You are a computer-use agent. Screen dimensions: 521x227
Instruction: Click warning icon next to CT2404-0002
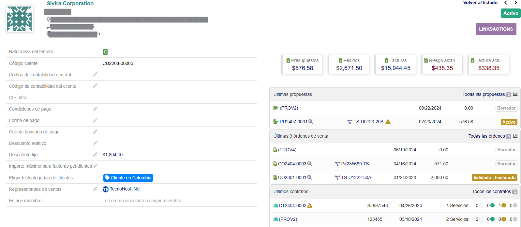point(310,205)
